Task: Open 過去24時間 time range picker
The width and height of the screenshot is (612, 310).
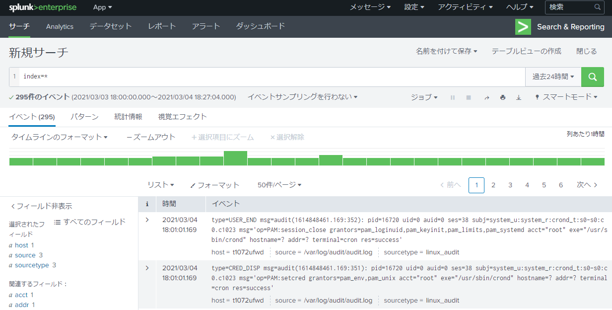Action: coord(553,77)
